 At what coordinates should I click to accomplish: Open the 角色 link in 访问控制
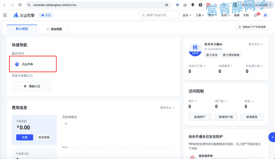point(249,101)
